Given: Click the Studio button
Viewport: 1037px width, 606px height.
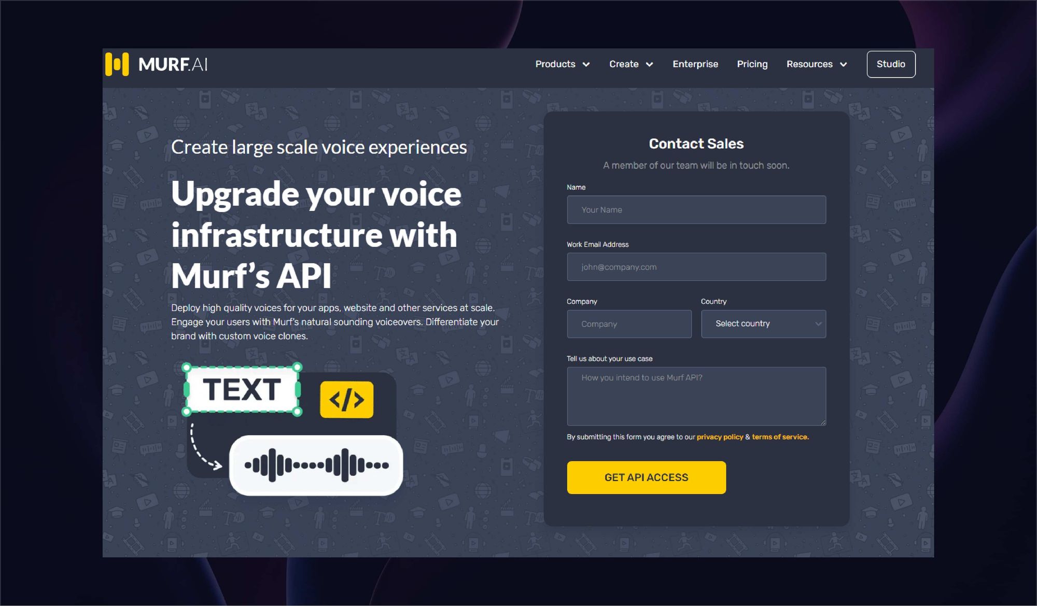Looking at the screenshot, I should click(x=890, y=63).
